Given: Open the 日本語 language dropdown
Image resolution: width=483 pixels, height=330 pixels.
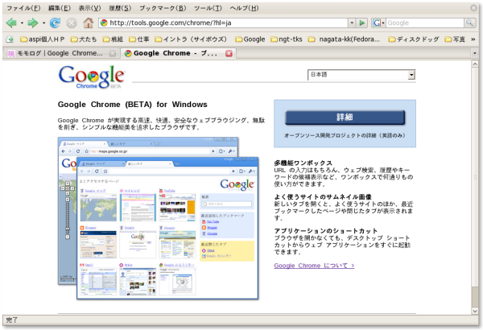Looking at the screenshot, I should click(361, 75).
